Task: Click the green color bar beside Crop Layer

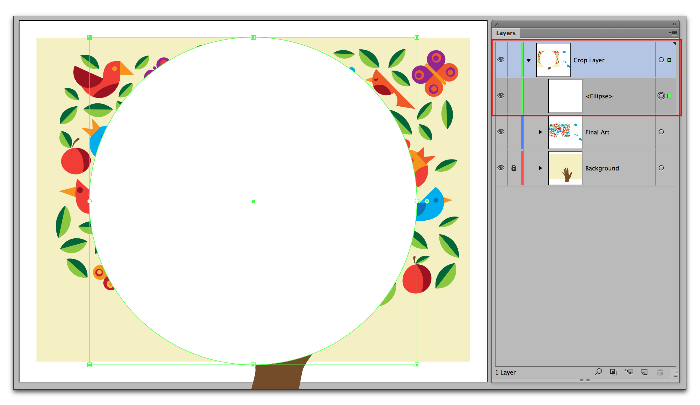Action: (522, 60)
